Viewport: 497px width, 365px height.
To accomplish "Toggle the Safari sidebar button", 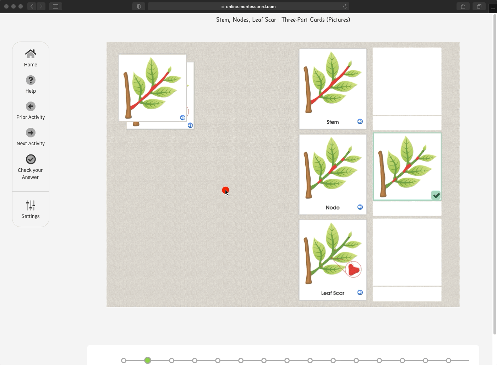I will 55,6.
